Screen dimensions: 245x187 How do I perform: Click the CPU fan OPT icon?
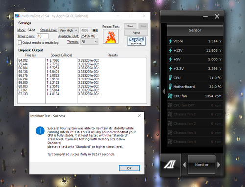(170, 105)
